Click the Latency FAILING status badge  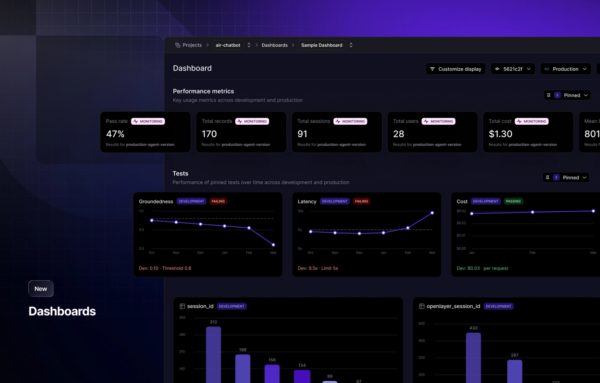pos(361,201)
